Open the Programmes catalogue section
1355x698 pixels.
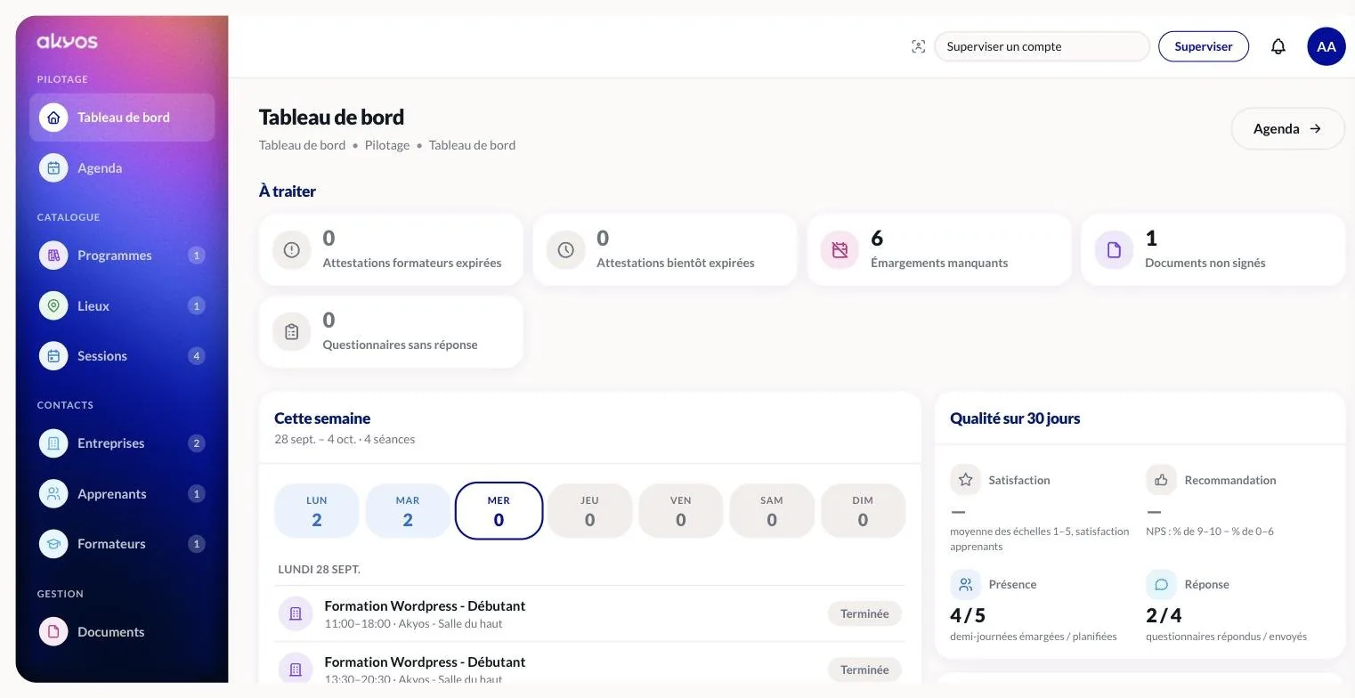pos(122,256)
